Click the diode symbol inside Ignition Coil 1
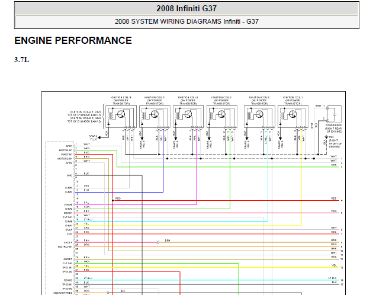Screen dimensions: 373x295 (x=280, y=124)
